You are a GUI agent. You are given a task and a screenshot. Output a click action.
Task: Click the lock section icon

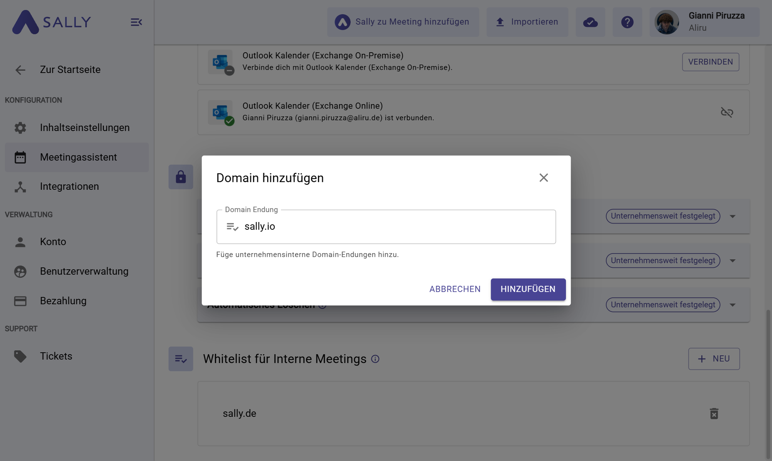(181, 177)
